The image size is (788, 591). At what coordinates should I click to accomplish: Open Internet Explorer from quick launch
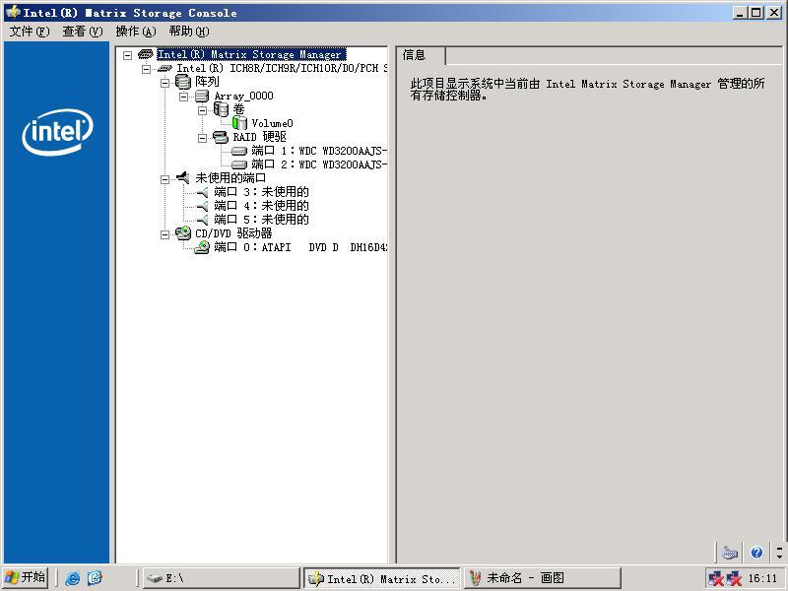(73, 578)
